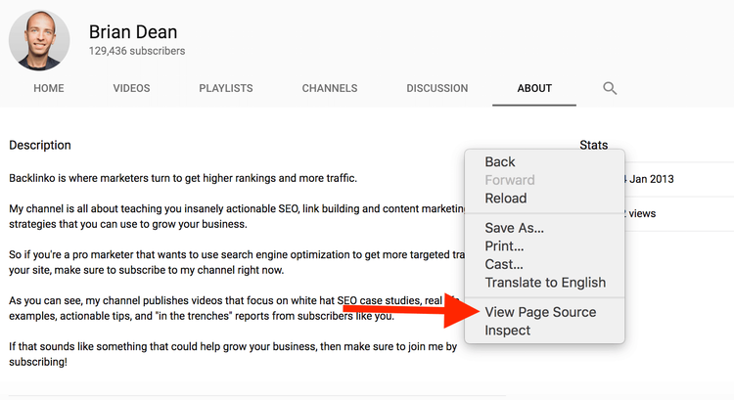Choose Translate to English option
The height and width of the screenshot is (400, 734).
[544, 283]
